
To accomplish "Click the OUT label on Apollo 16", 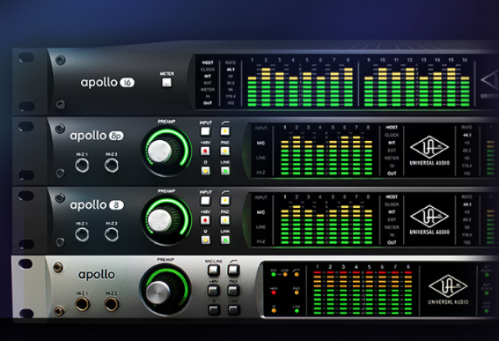I will coord(207,103).
